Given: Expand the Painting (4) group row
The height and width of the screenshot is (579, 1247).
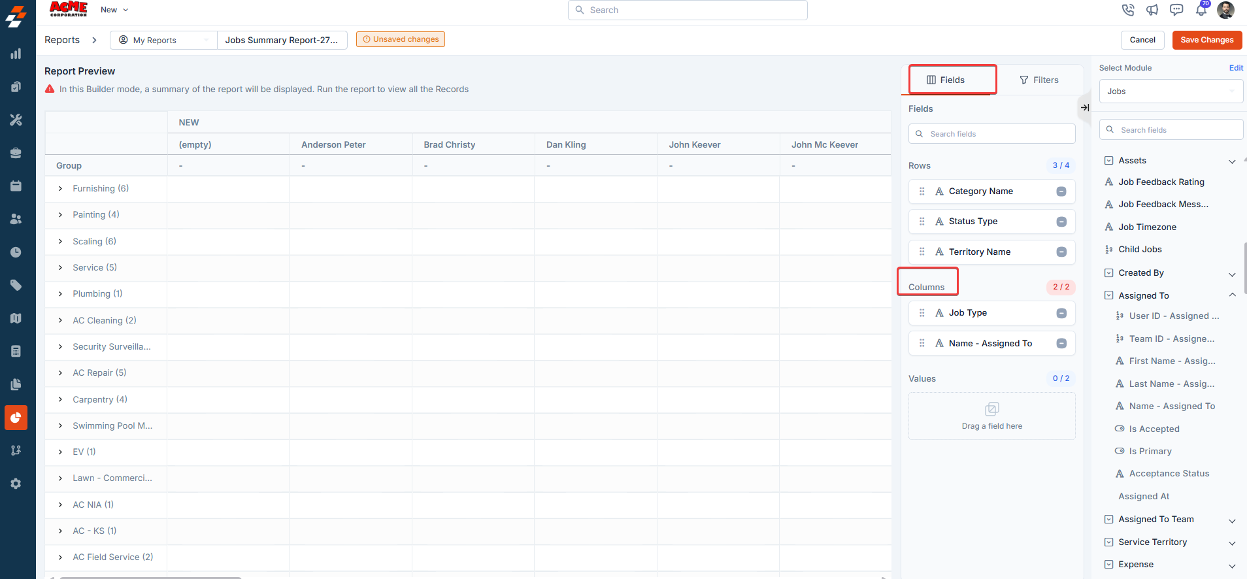Looking at the screenshot, I should pos(61,215).
